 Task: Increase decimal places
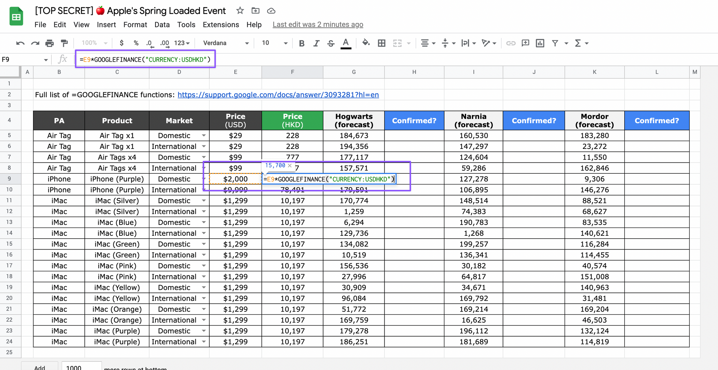click(x=164, y=43)
